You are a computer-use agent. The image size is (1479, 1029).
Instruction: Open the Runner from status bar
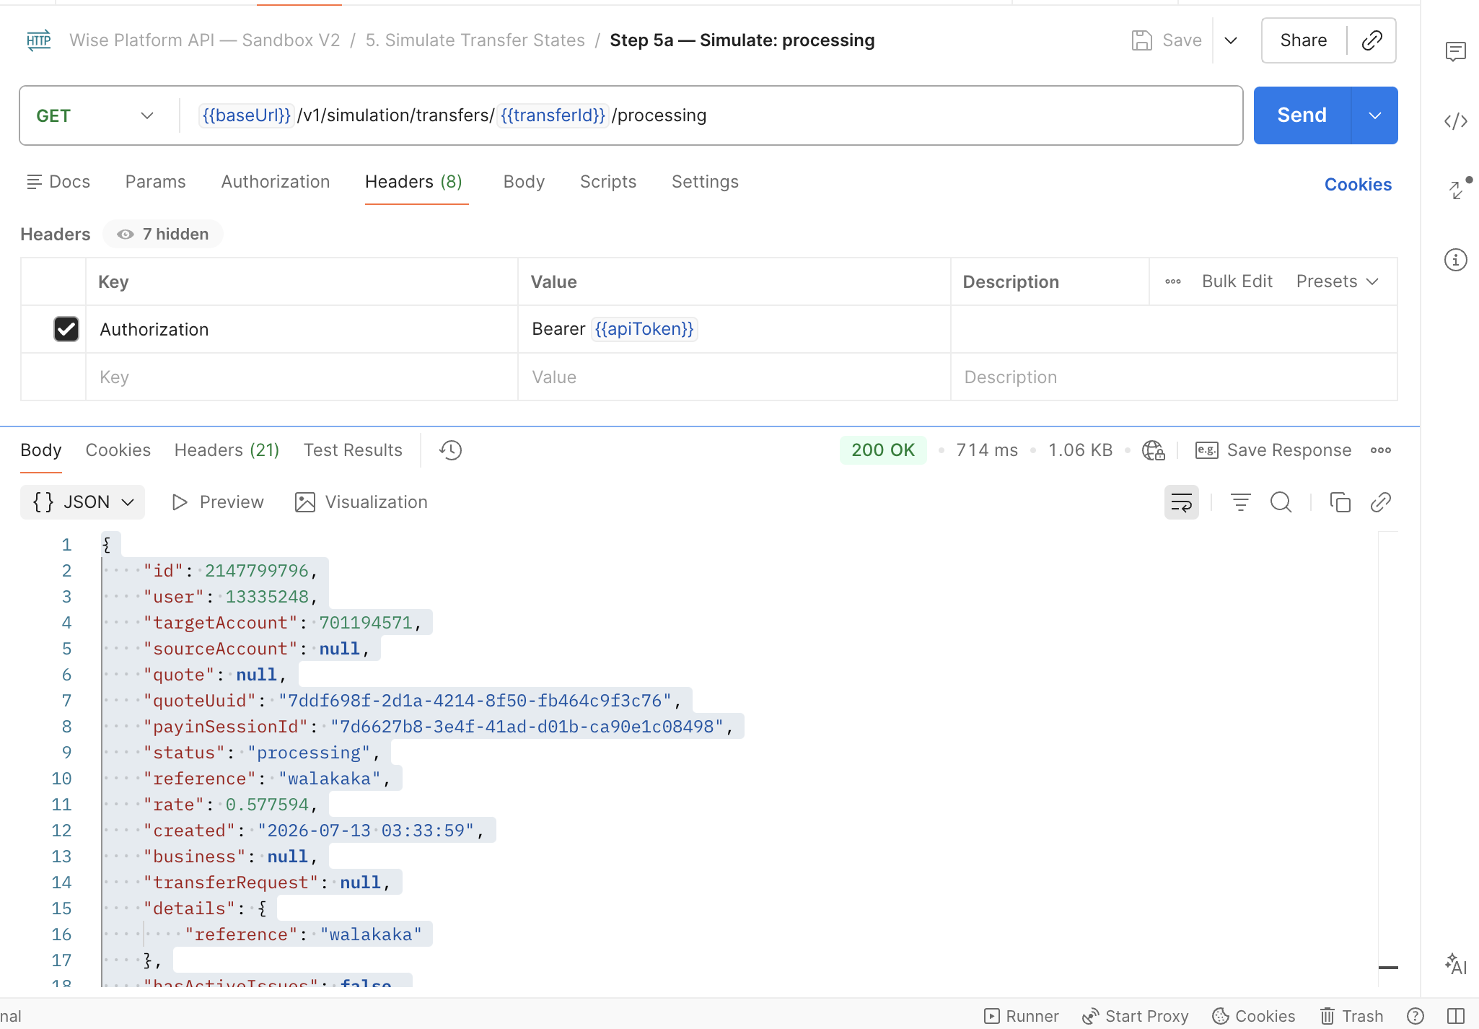click(x=1022, y=1016)
